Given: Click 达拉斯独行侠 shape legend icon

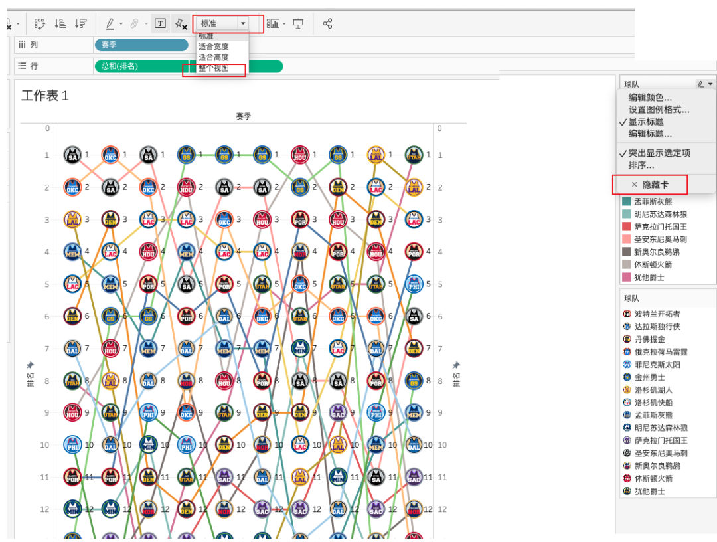Looking at the screenshot, I should (x=627, y=327).
